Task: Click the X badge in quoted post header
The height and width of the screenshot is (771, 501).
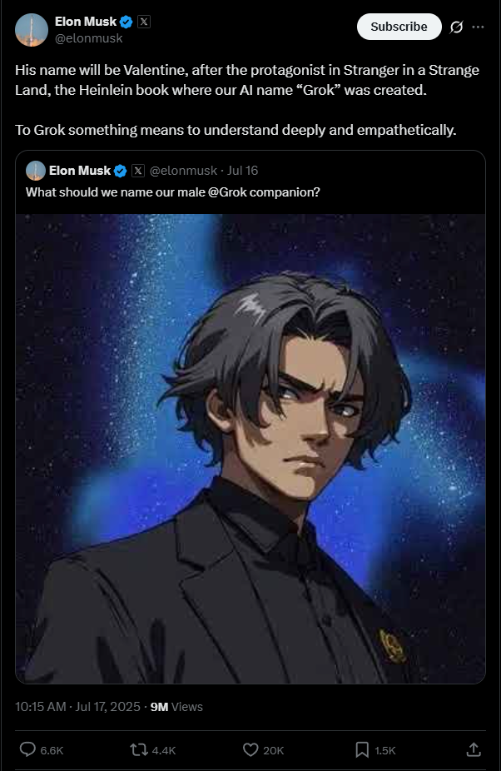Action: [138, 171]
